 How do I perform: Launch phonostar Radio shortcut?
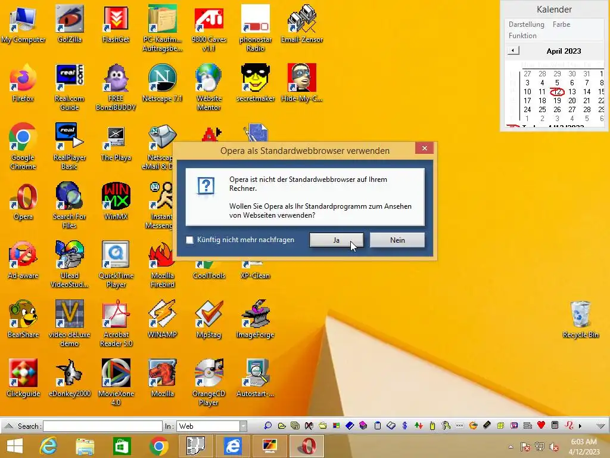[255, 28]
